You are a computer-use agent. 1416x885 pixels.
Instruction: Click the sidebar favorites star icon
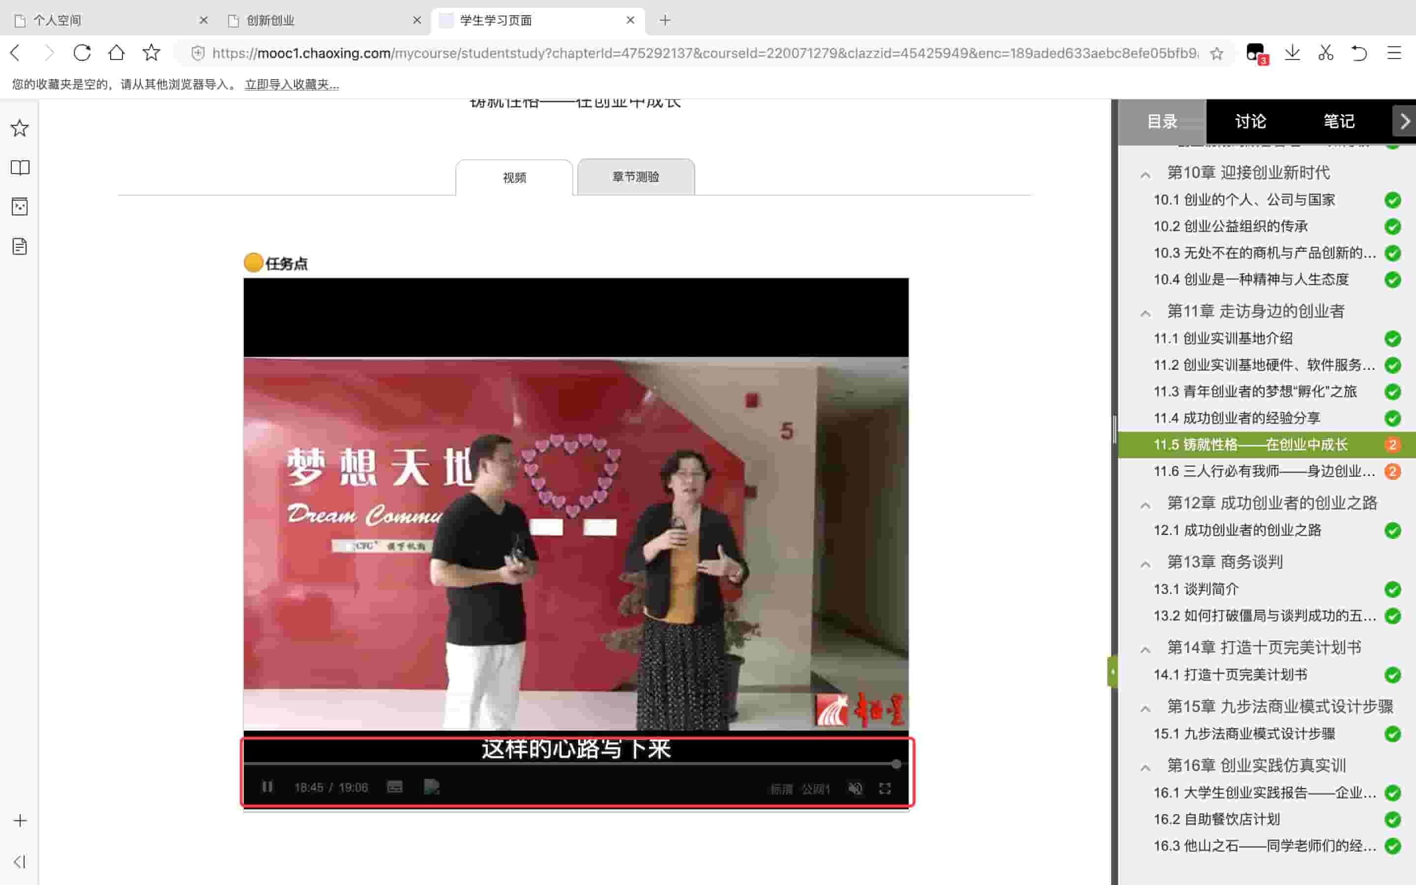20,128
